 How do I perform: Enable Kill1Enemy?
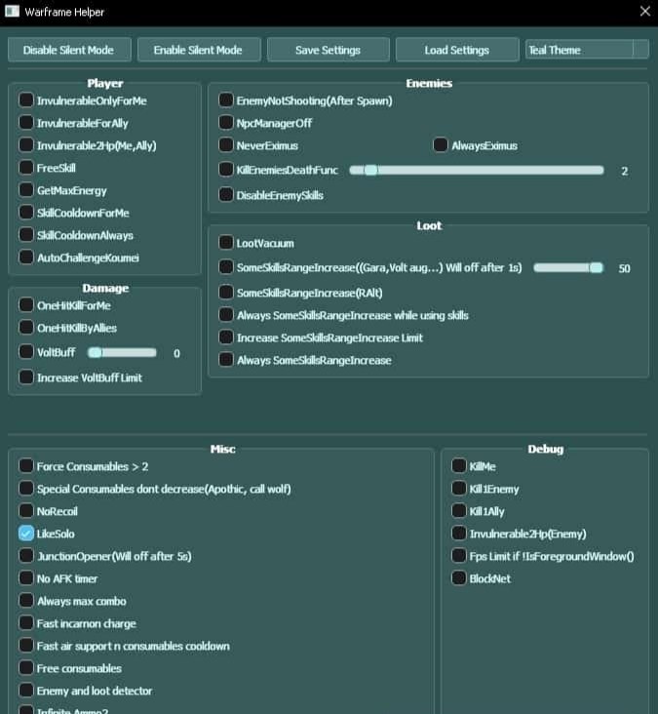pos(459,488)
